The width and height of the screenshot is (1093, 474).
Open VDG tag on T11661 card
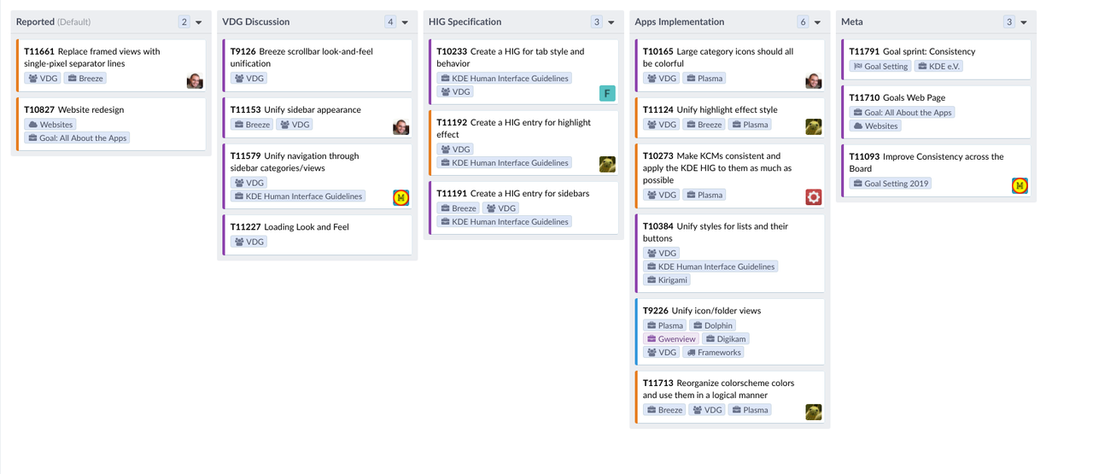point(43,79)
